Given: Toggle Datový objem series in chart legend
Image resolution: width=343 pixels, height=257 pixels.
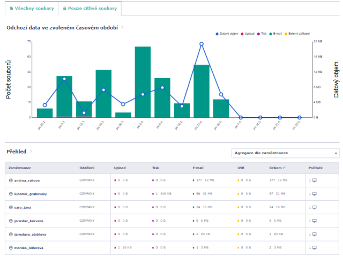Looking at the screenshot, I should (228, 34).
